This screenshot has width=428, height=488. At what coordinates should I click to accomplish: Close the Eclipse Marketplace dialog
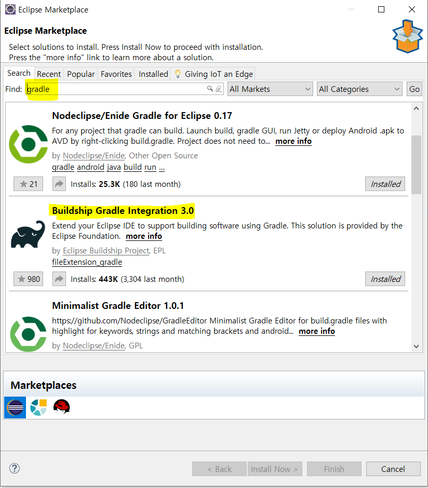(412, 10)
